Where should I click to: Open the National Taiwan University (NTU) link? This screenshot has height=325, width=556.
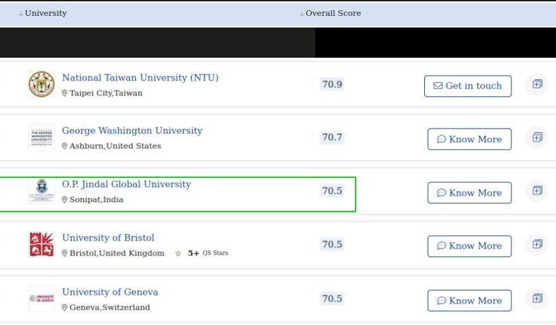click(140, 78)
